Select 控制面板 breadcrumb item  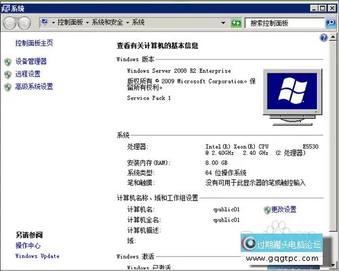tap(70, 22)
